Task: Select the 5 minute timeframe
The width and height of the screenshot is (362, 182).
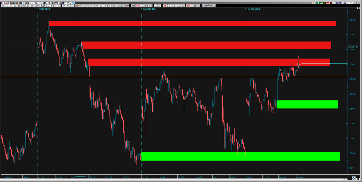Action: point(11,6)
